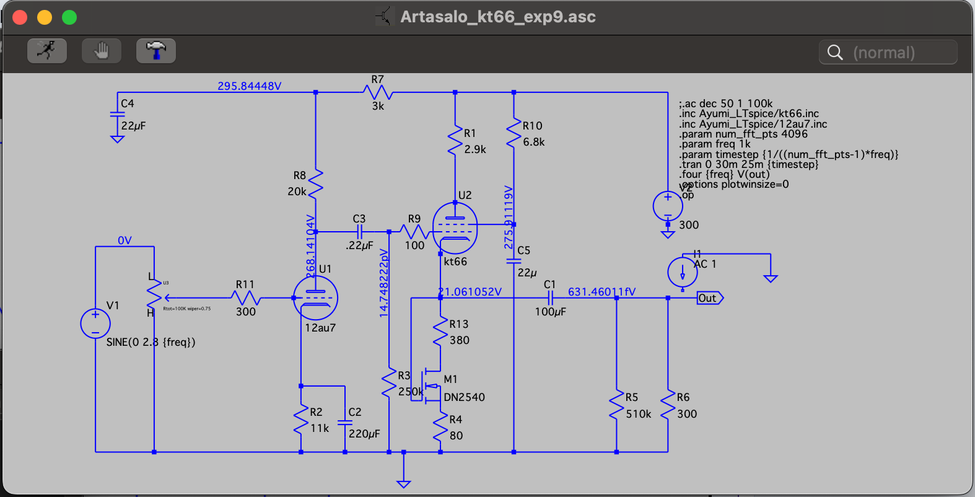Click the 631.46011fV voltage label
Image resolution: width=975 pixels, height=497 pixels.
[601, 292]
